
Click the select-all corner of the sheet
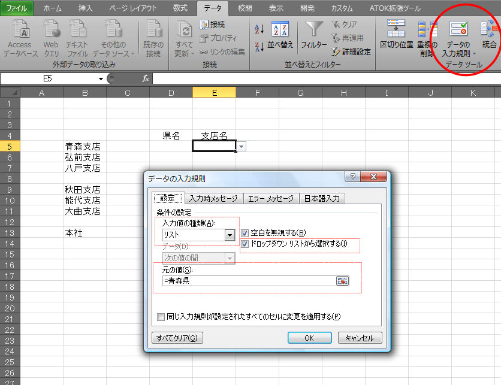pyautogui.click(x=10, y=93)
